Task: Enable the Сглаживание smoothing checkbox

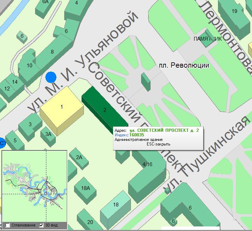Action: (x=8, y=225)
